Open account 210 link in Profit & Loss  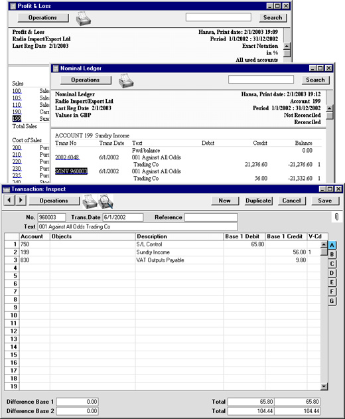point(17,155)
